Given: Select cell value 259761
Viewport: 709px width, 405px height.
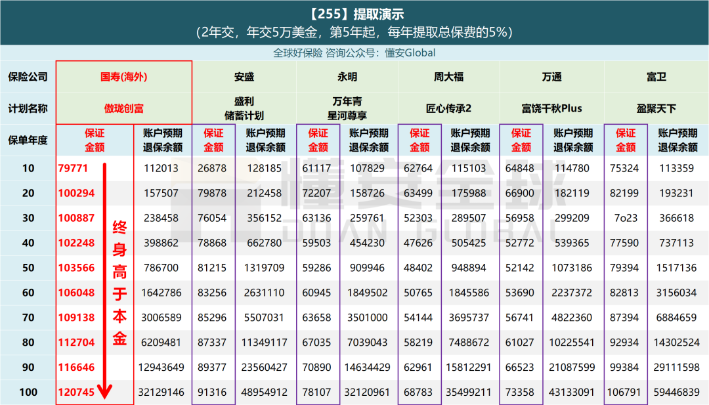Looking at the screenshot, I should tap(367, 219).
